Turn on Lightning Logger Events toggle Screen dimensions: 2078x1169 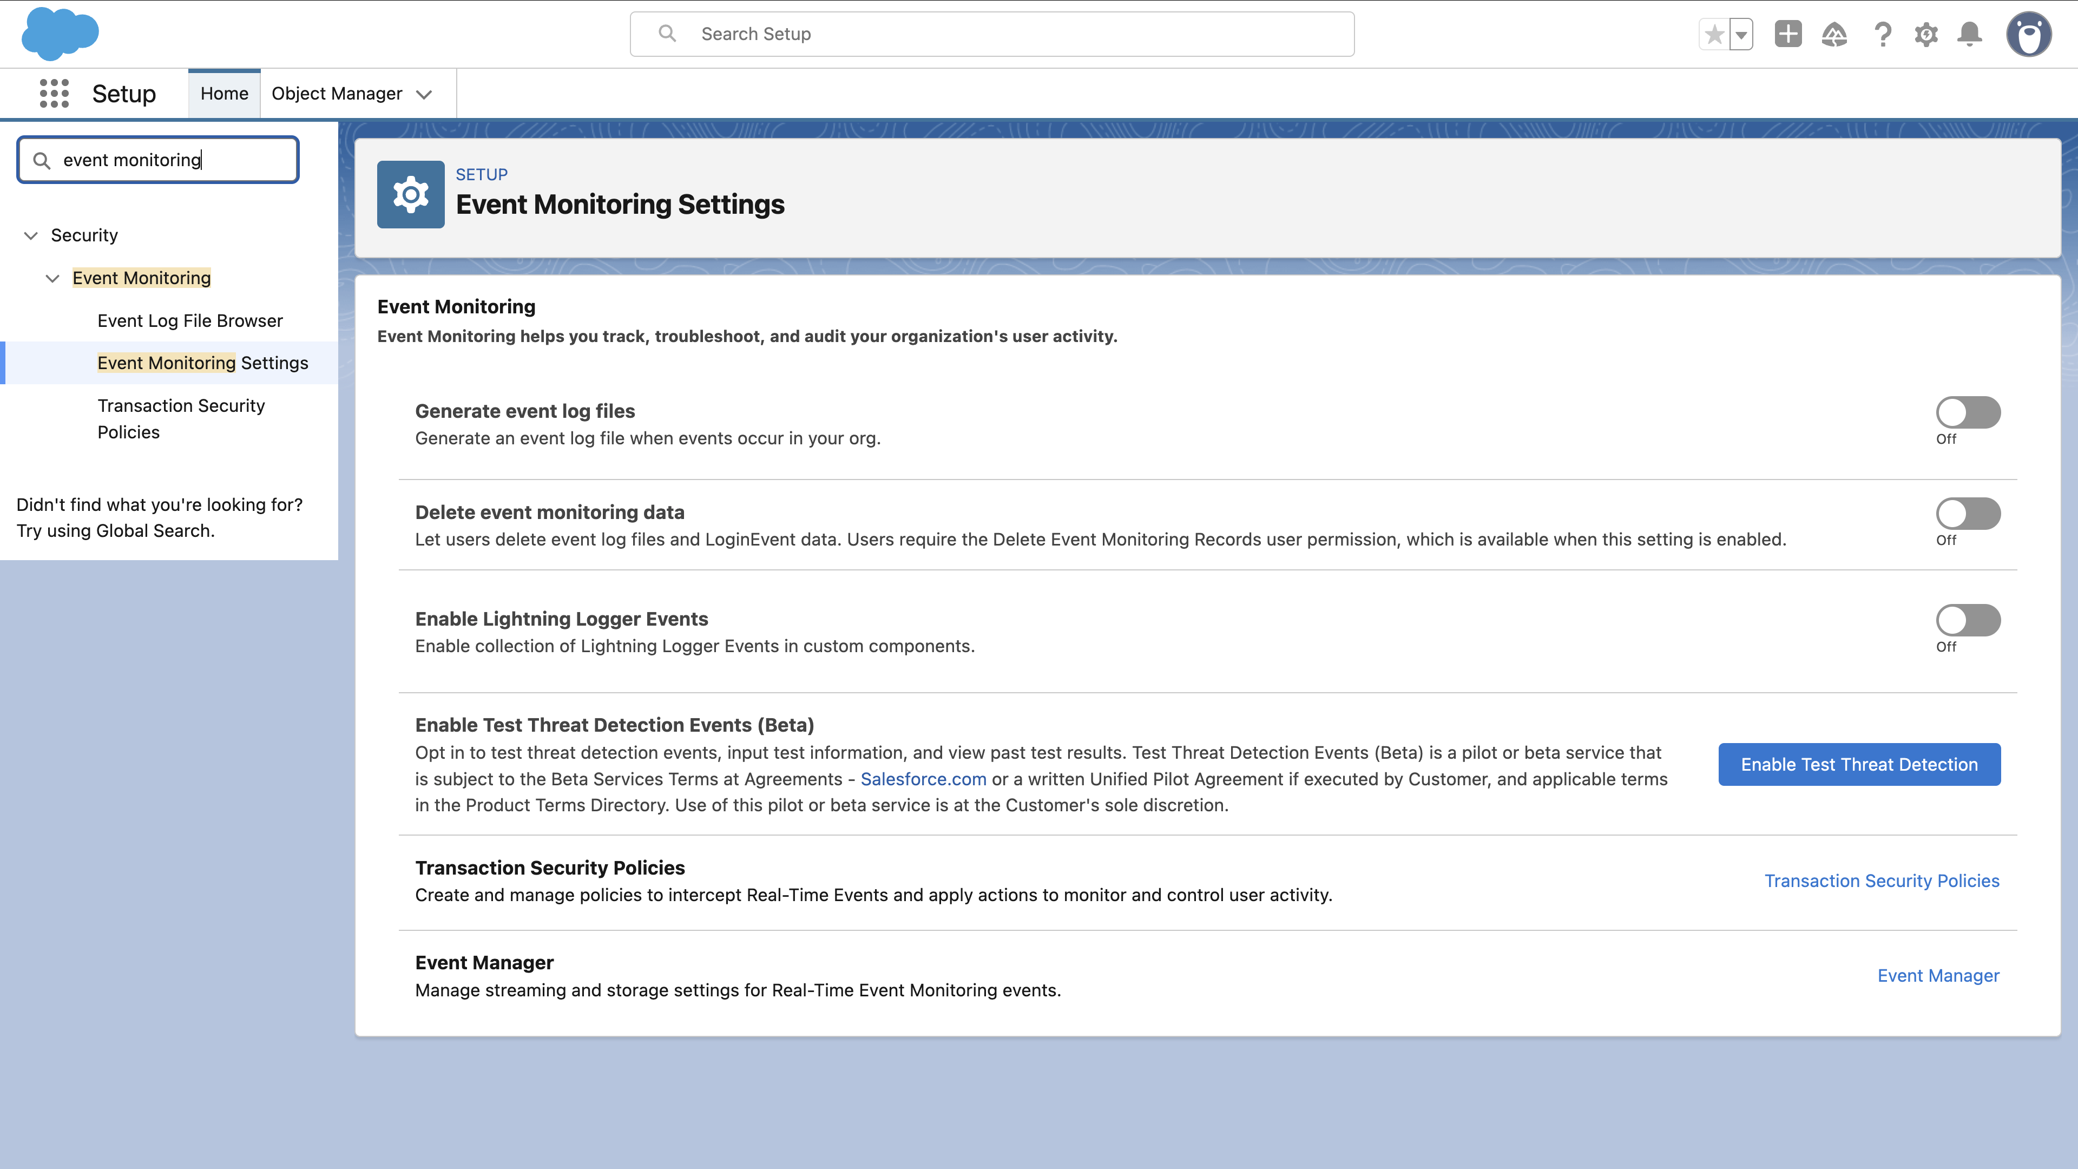[x=1968, y=620]
